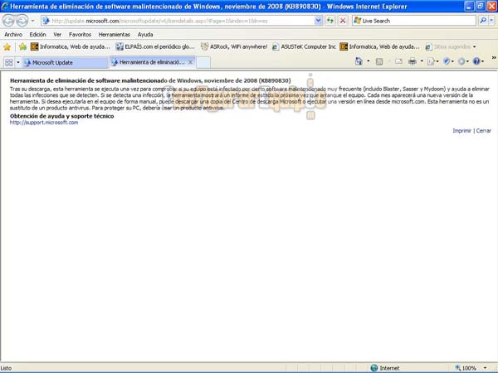Open the Sitios sugeridos favorite dropdown
This screenshot has height=373, width=498.
tap(451, 46)
